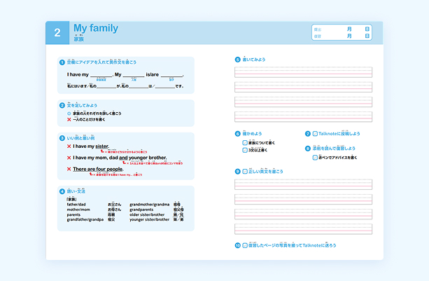The image size is (429, 281).
Task: Click the date box at top right
Action: pos(342,32)
